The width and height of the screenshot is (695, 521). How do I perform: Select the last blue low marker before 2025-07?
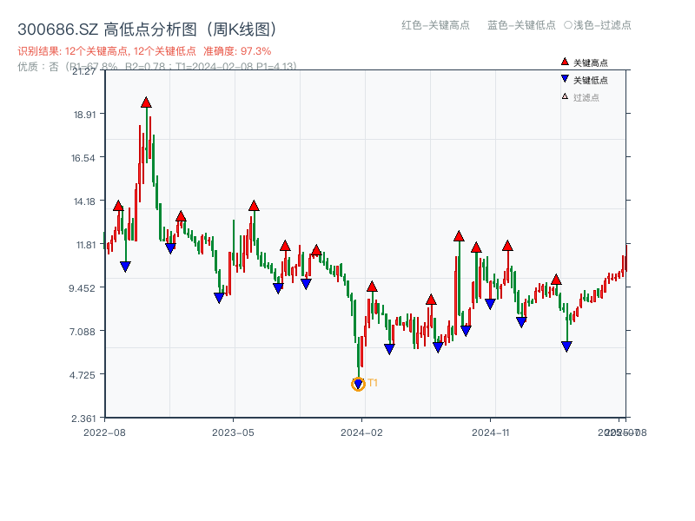[x=566, y=346]
